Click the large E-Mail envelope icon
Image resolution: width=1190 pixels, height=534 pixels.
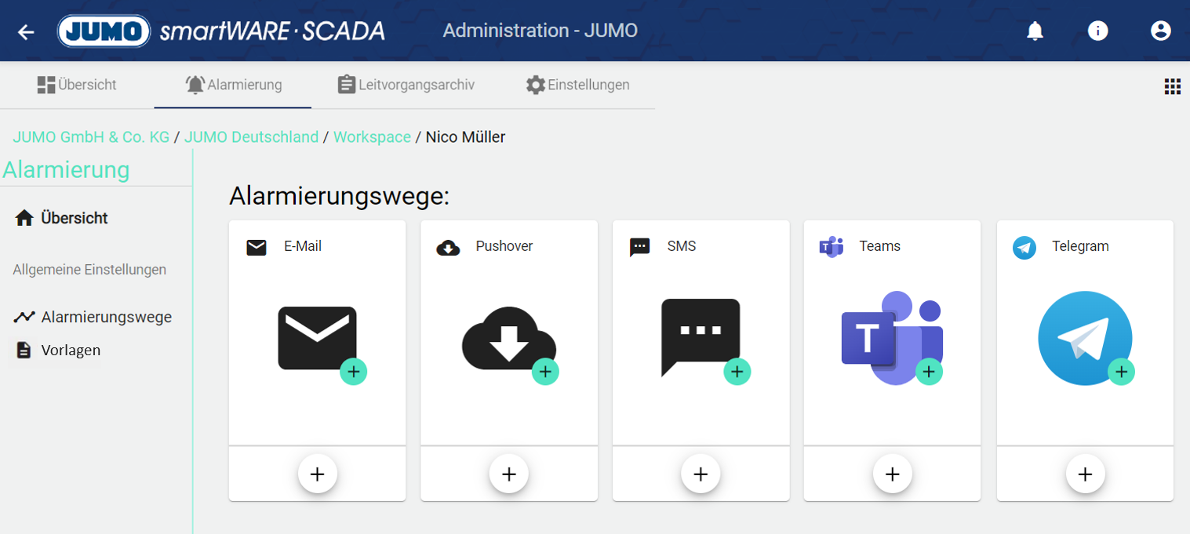click(317, 338)
